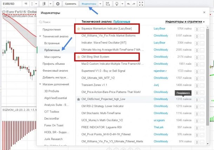The image size is (214, 150).
Task: Select Финансовый анализ category
Action: 55,71
